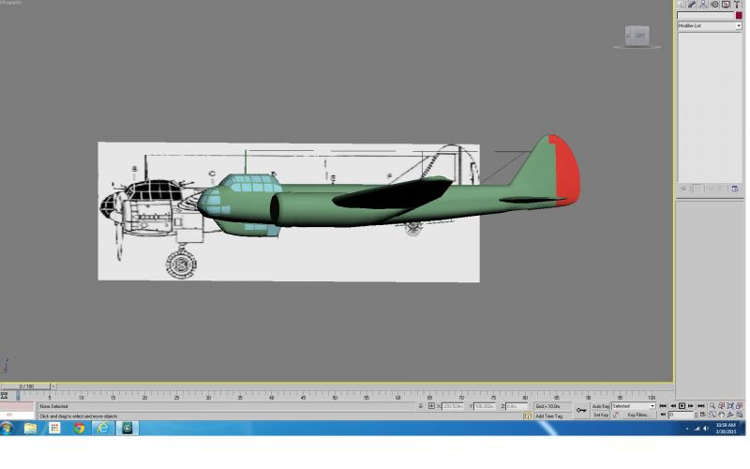Viewport: 750px width, 469px height.
Task: Click frame 50 on the track bar
Action: (335, 396)
